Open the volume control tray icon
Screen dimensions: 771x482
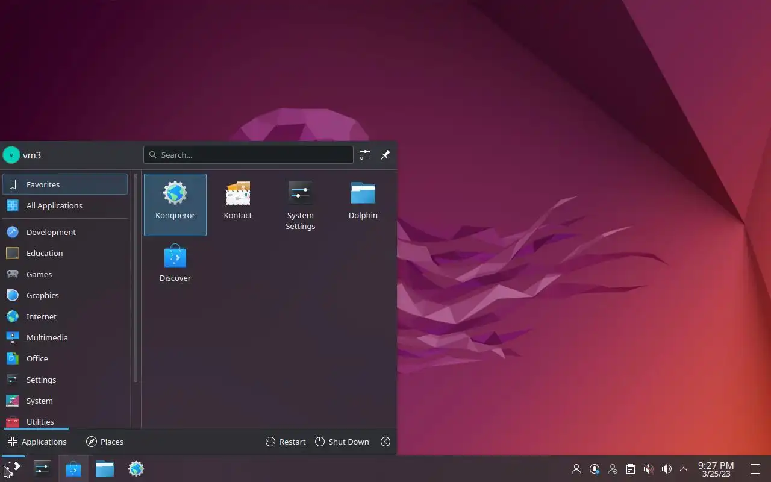[x=666, y=469]
